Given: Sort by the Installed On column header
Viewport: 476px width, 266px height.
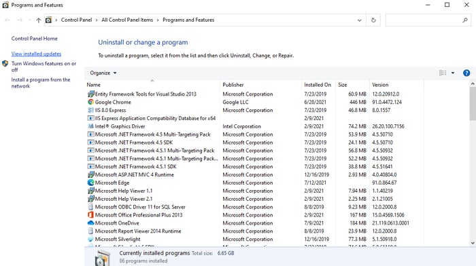Looking at the screenshot, I should click(x=318, y=85).
